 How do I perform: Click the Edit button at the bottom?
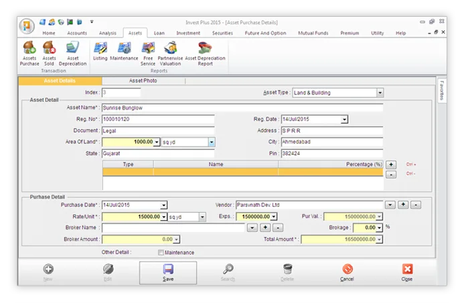[108, 272]
